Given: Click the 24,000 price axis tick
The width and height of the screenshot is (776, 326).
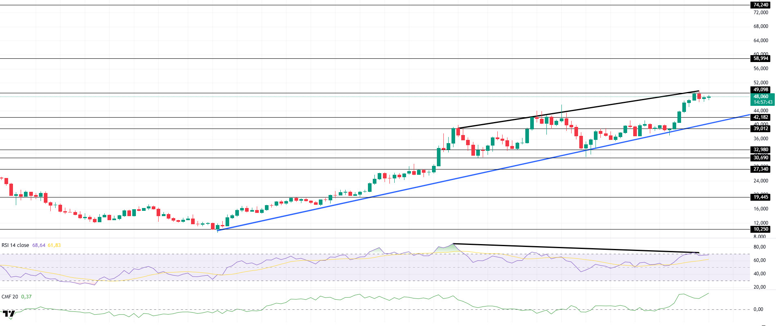Looking at the screenshot, I should (761, 181).
